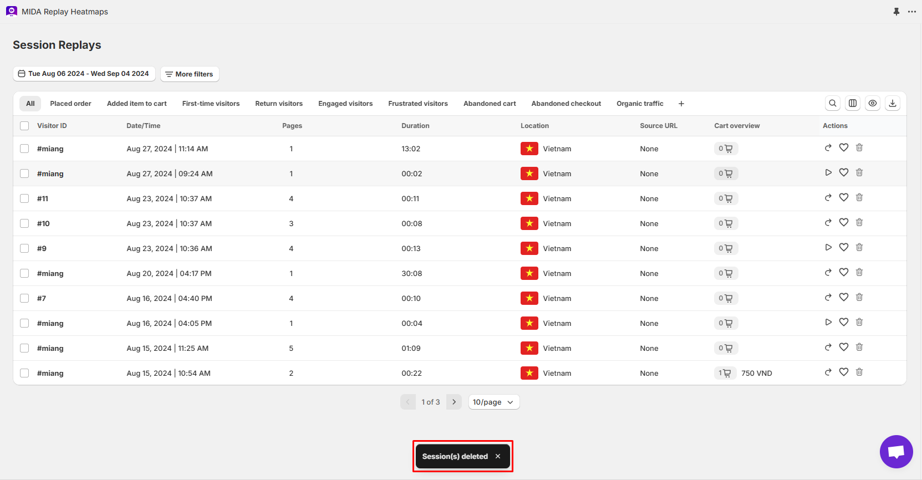The width and height of the screenshot is (922, 480).
Task: Click the download export icon
Action: click(x=893, y=103)
